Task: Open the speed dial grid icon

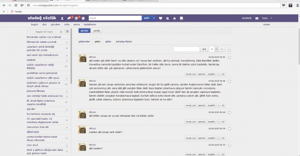Action: 22,5
